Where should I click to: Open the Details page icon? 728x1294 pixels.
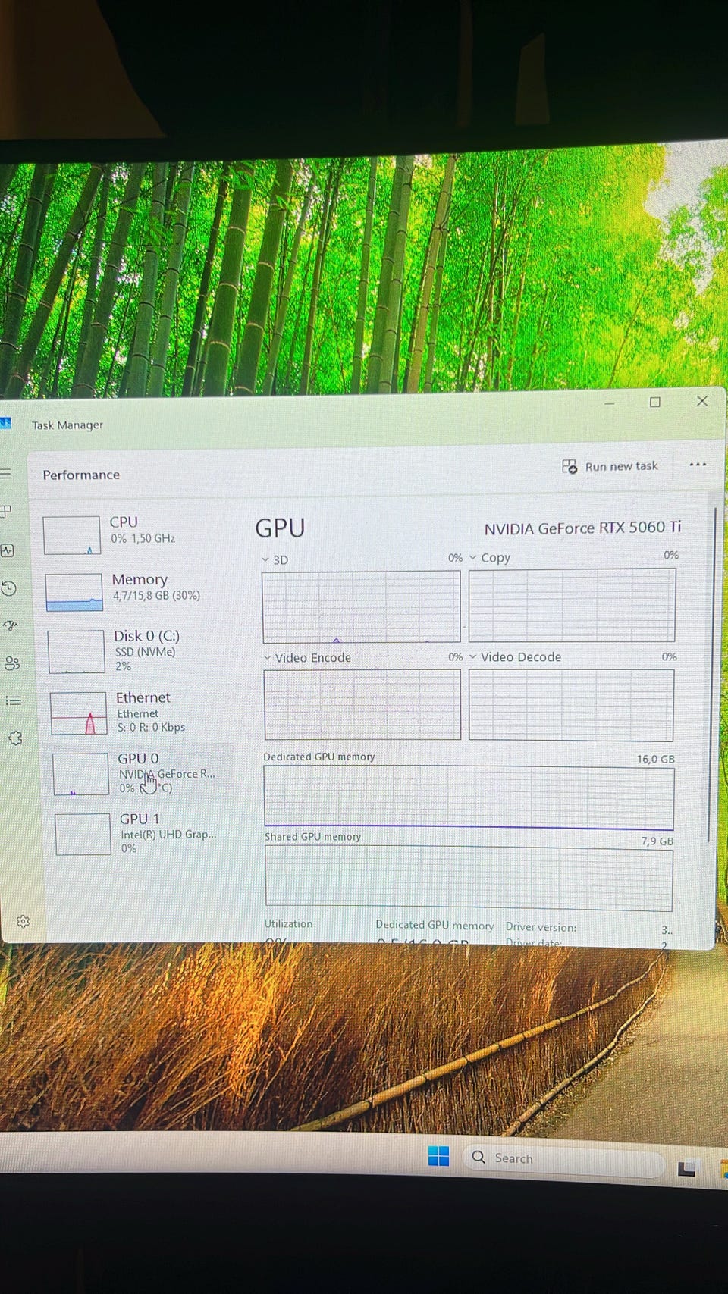pyautogui.click(x=13, y=700)
